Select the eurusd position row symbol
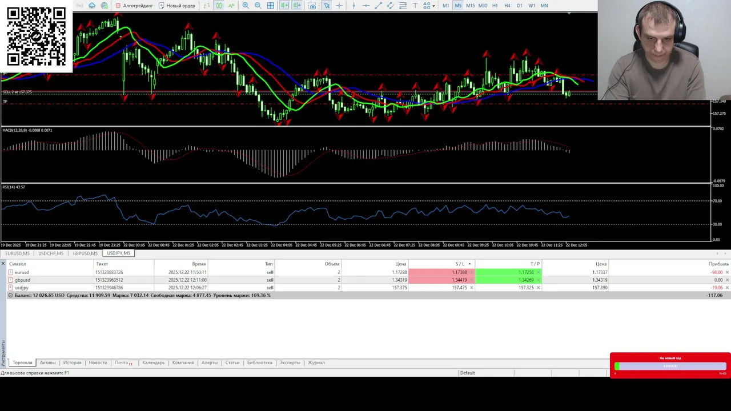The width and height of the screenshot is (731, 411). tap(22, 272)
